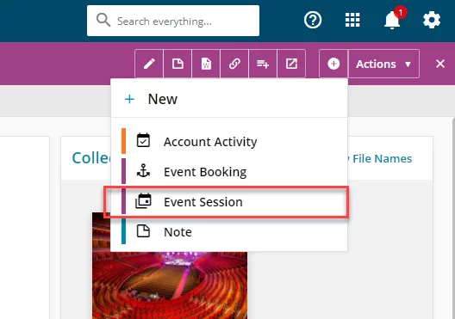Click the pencil edit icon

tap(149, 64)
